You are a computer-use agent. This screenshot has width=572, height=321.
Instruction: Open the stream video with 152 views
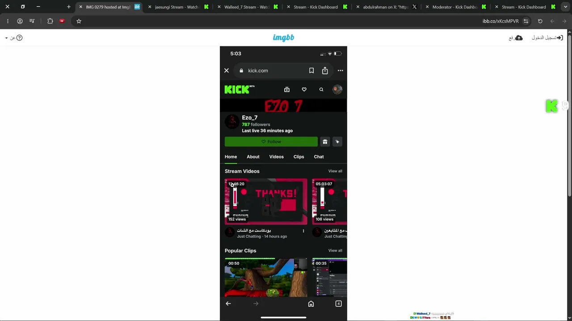[x=266, y=202]
